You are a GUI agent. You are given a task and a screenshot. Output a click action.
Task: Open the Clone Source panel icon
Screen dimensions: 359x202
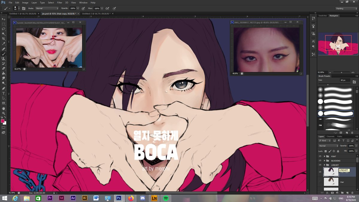(313, 33)
